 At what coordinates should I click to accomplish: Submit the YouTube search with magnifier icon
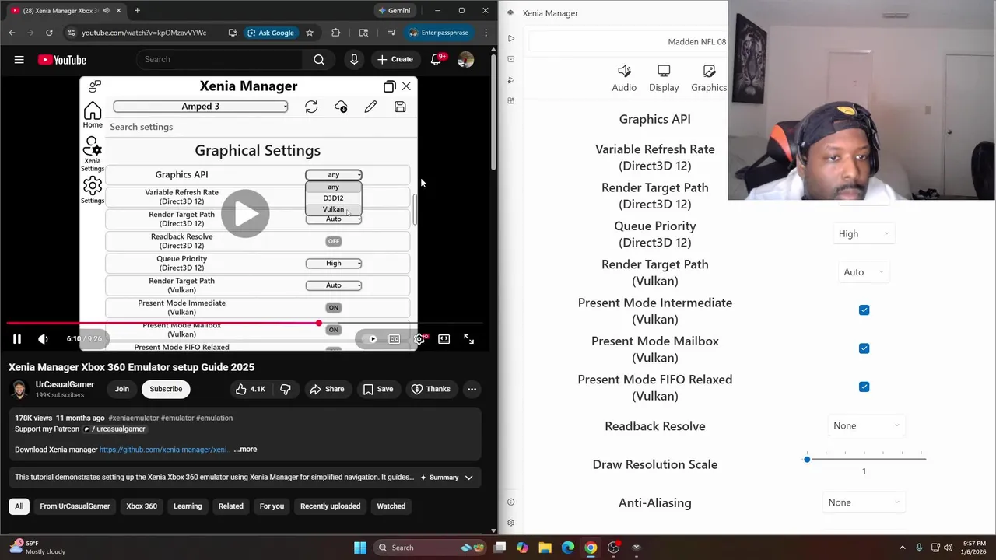point(319,59)
